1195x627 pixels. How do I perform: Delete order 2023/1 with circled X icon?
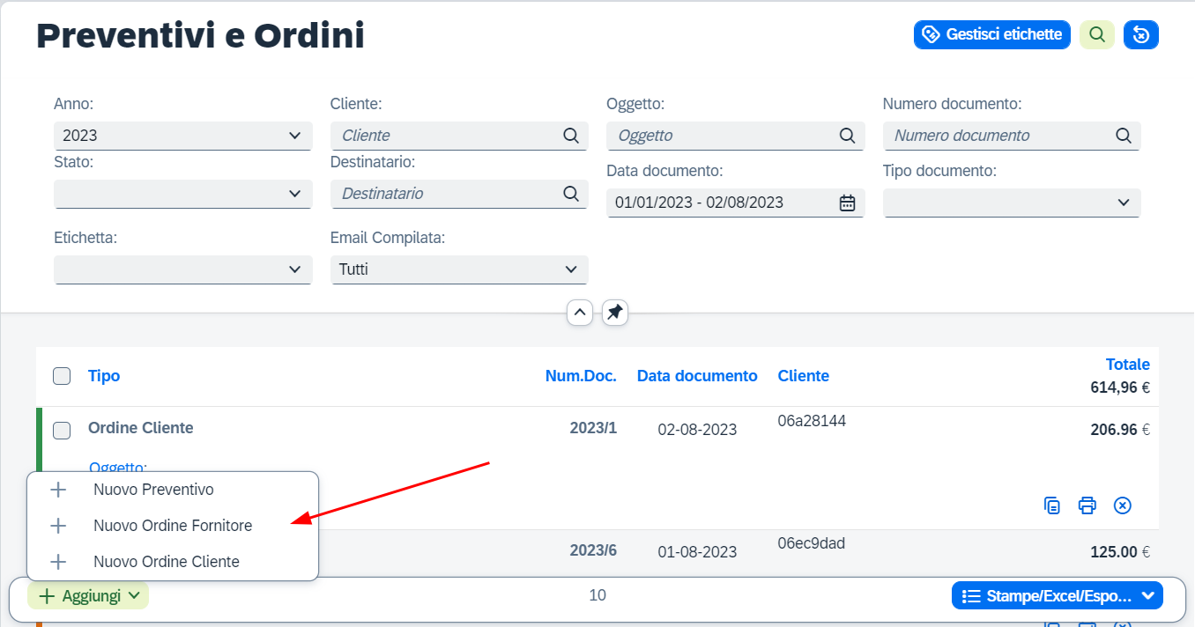pyautogui.click(x=1122, y=505)
